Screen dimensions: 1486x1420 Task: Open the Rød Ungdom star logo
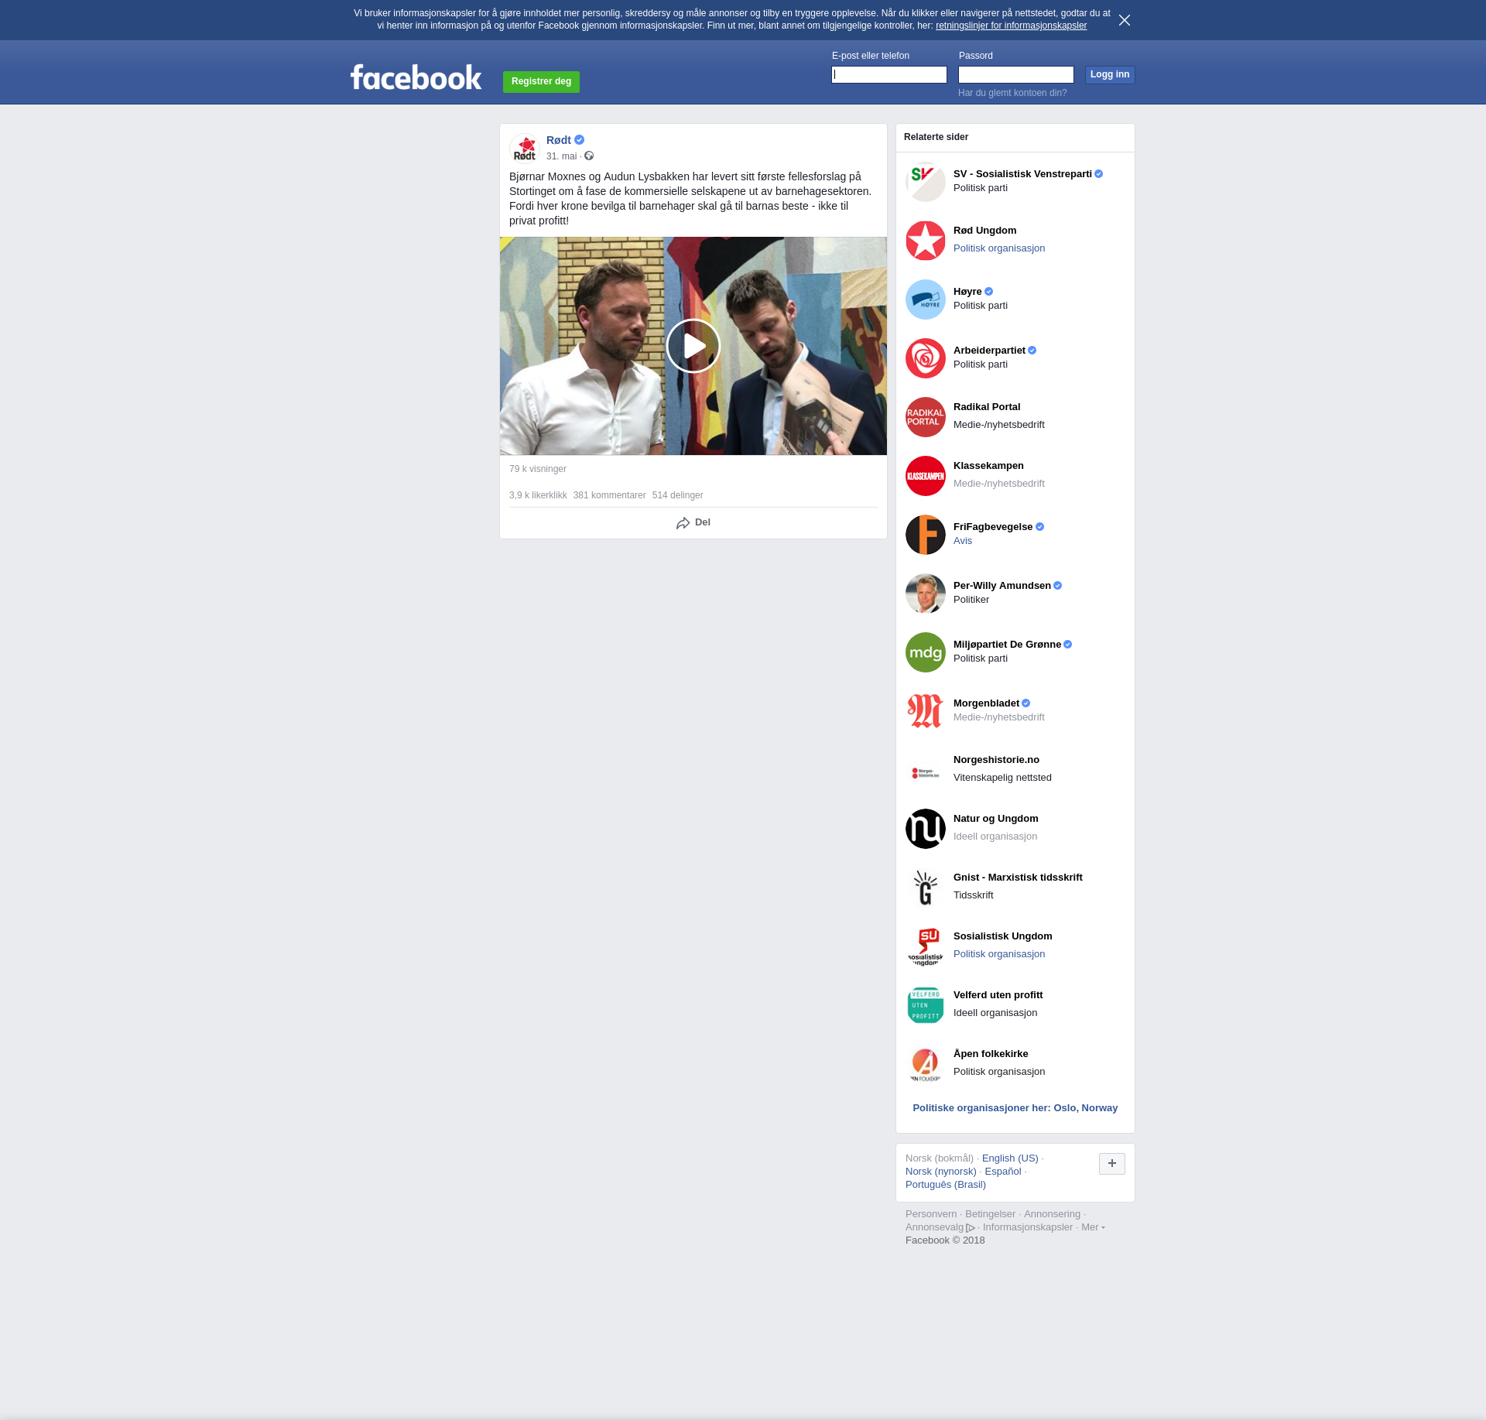925,241
